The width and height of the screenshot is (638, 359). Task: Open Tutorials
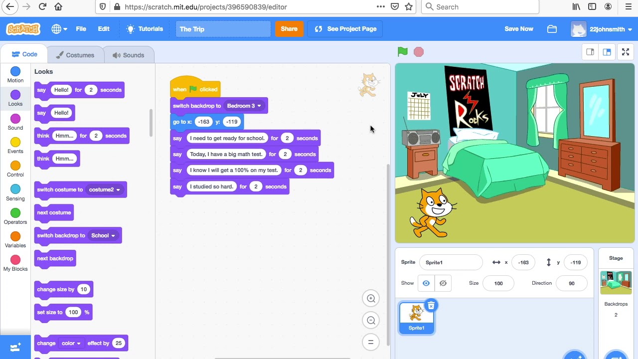tap(145, 29)
